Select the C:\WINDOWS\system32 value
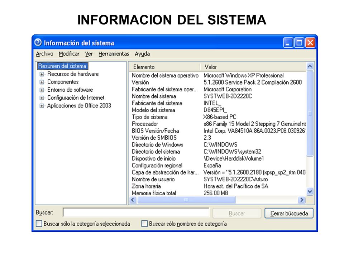Viewport: 344px width, 258px height. (232, 152)
